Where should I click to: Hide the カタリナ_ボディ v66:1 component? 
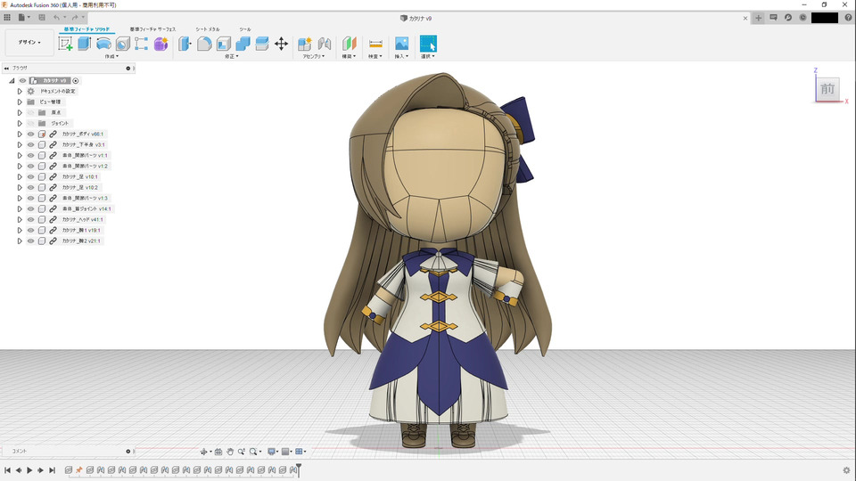point(30,134)
